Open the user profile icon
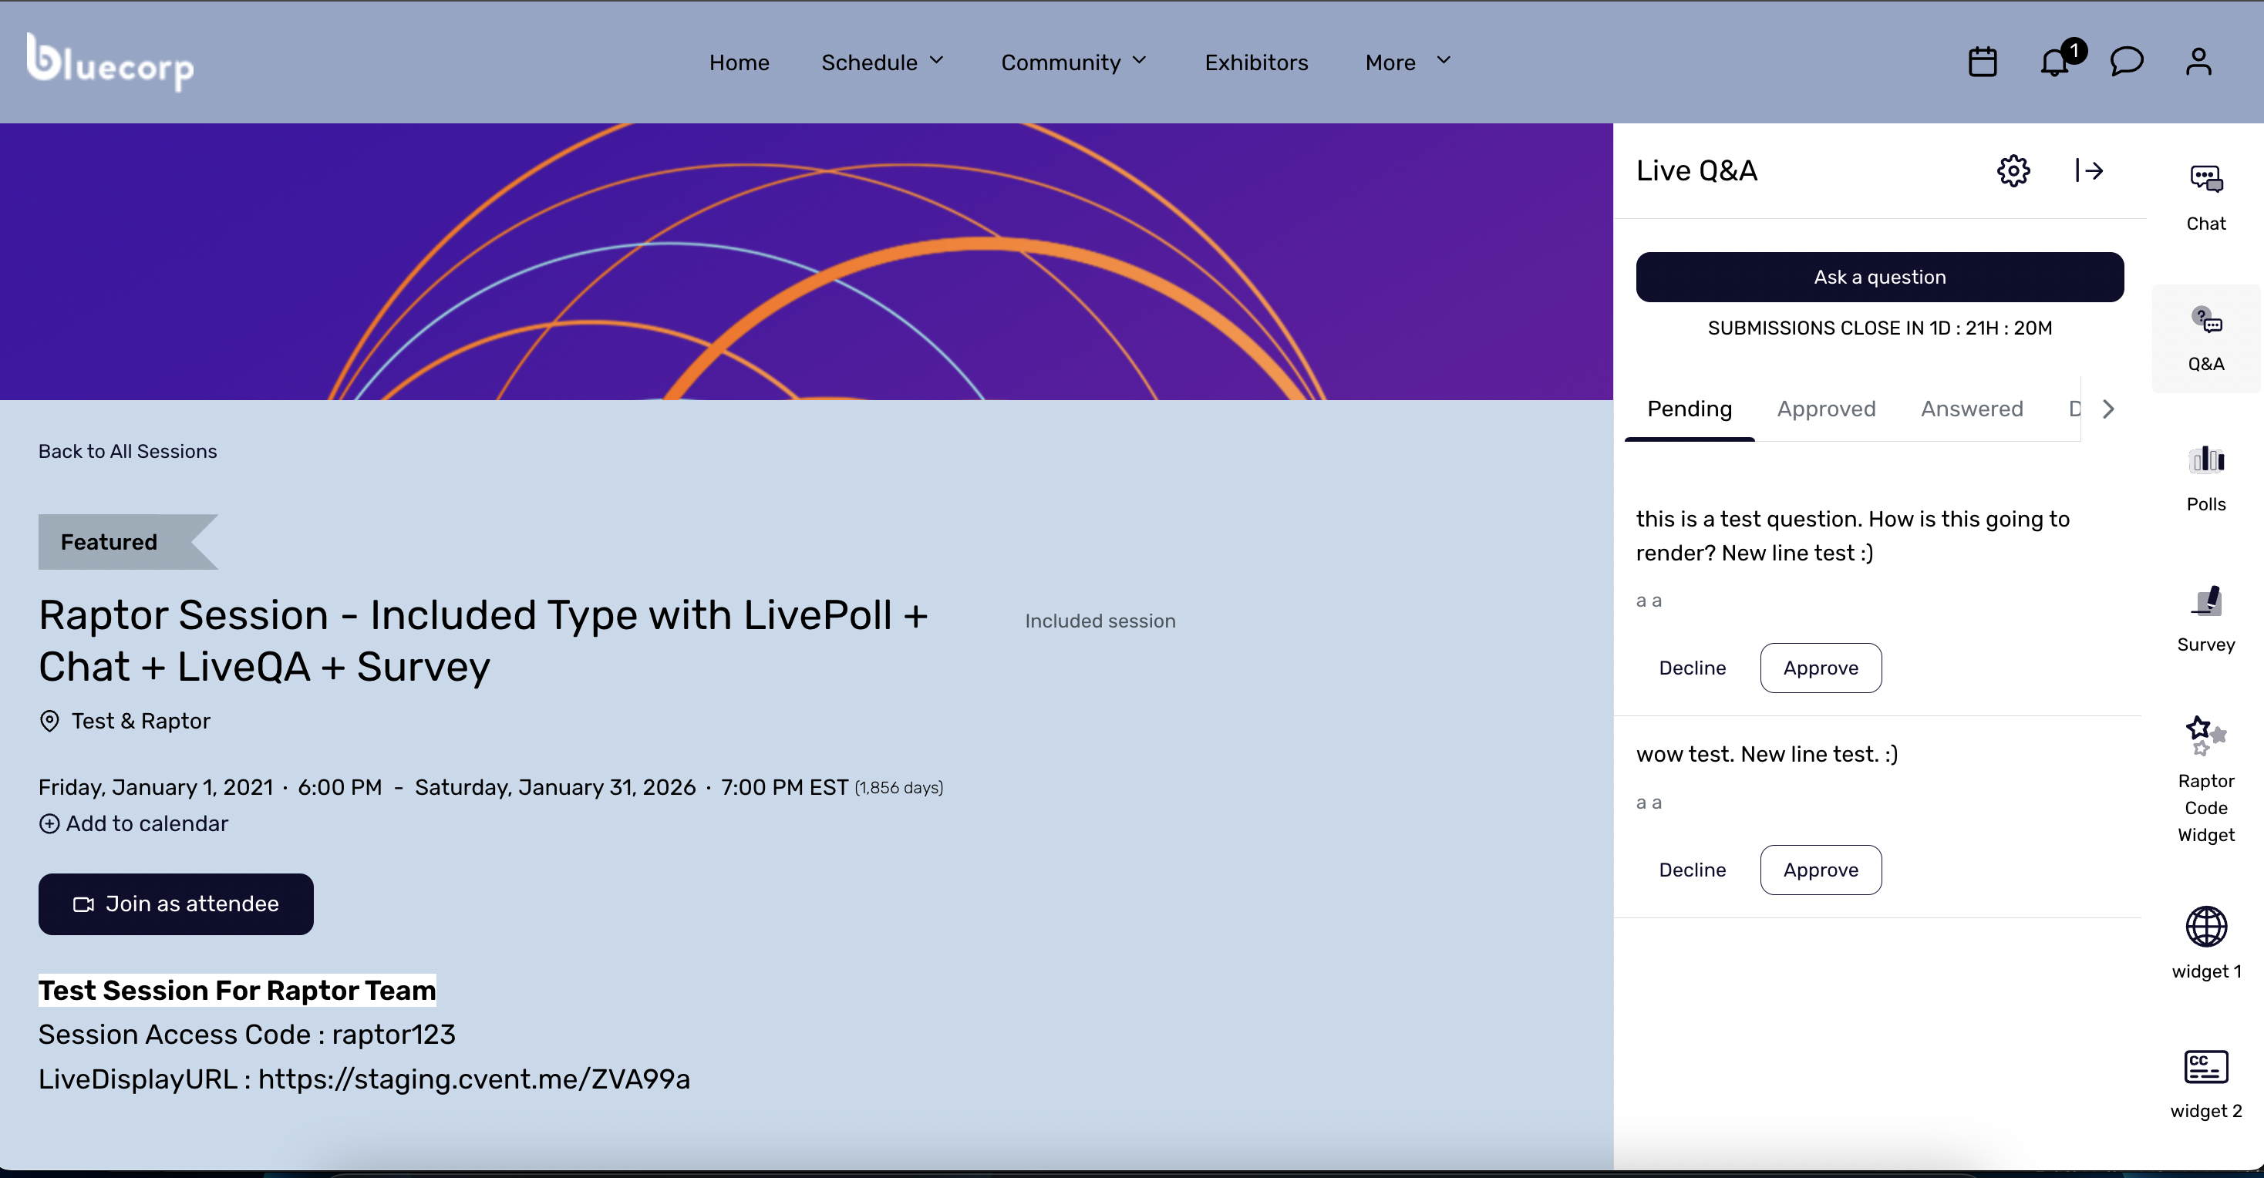 coord(2199,62)
